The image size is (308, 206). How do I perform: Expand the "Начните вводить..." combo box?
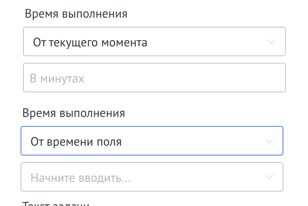coord(152,177)
